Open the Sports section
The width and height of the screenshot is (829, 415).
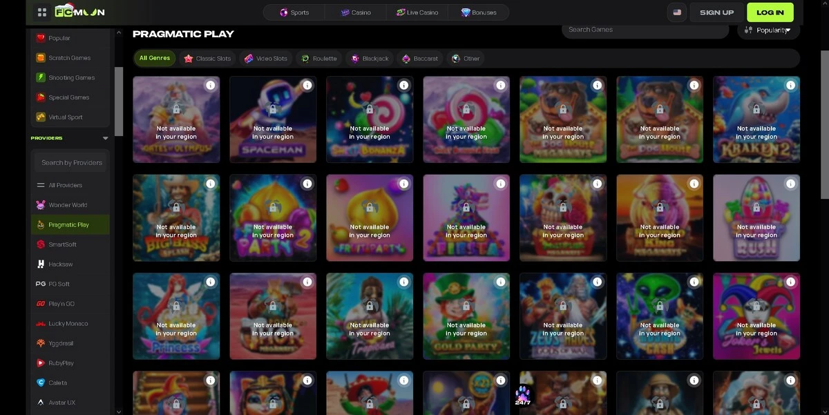coord(294,12)
